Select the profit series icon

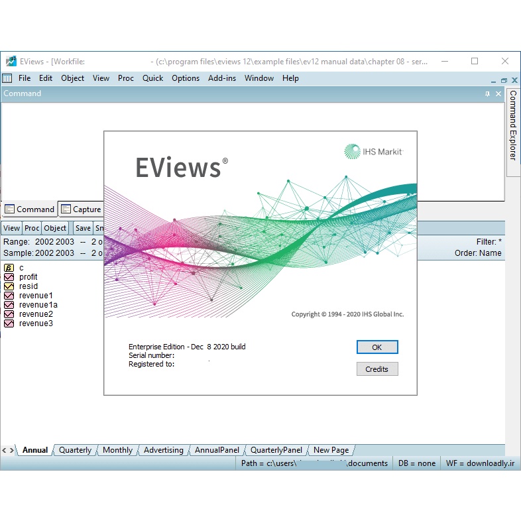click(9, 277)
